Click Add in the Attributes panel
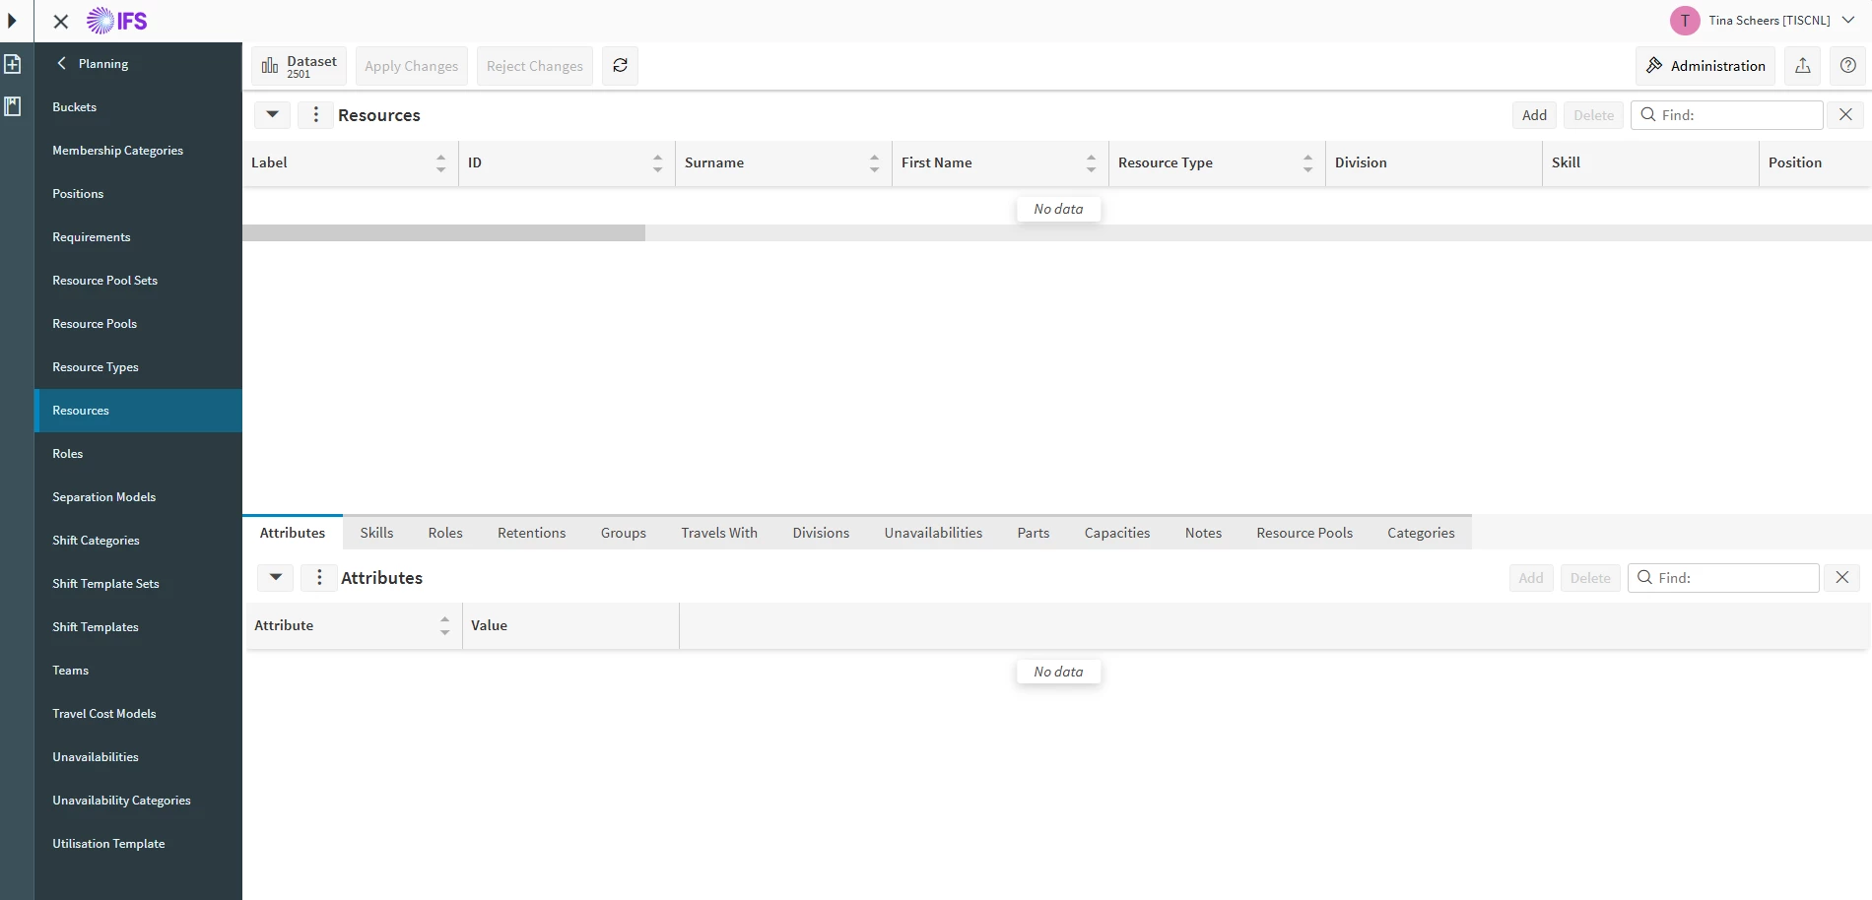The width and height of the screenshot is (1872, 900). (x=1531, y=578)
